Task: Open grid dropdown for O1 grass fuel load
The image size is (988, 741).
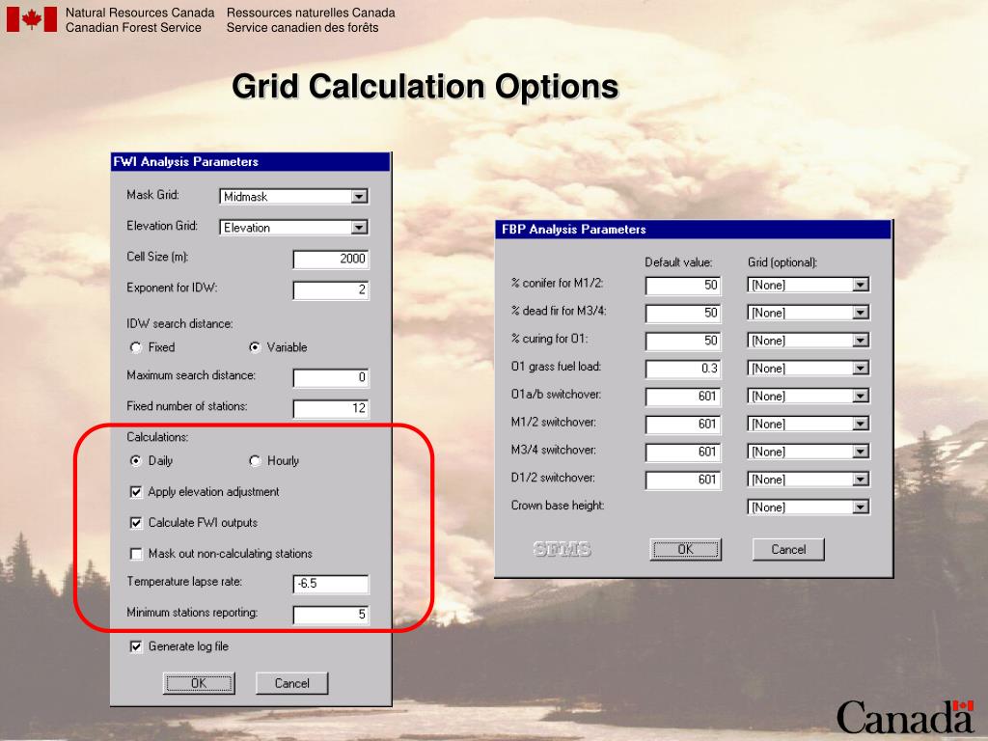Action: [861, 368]
